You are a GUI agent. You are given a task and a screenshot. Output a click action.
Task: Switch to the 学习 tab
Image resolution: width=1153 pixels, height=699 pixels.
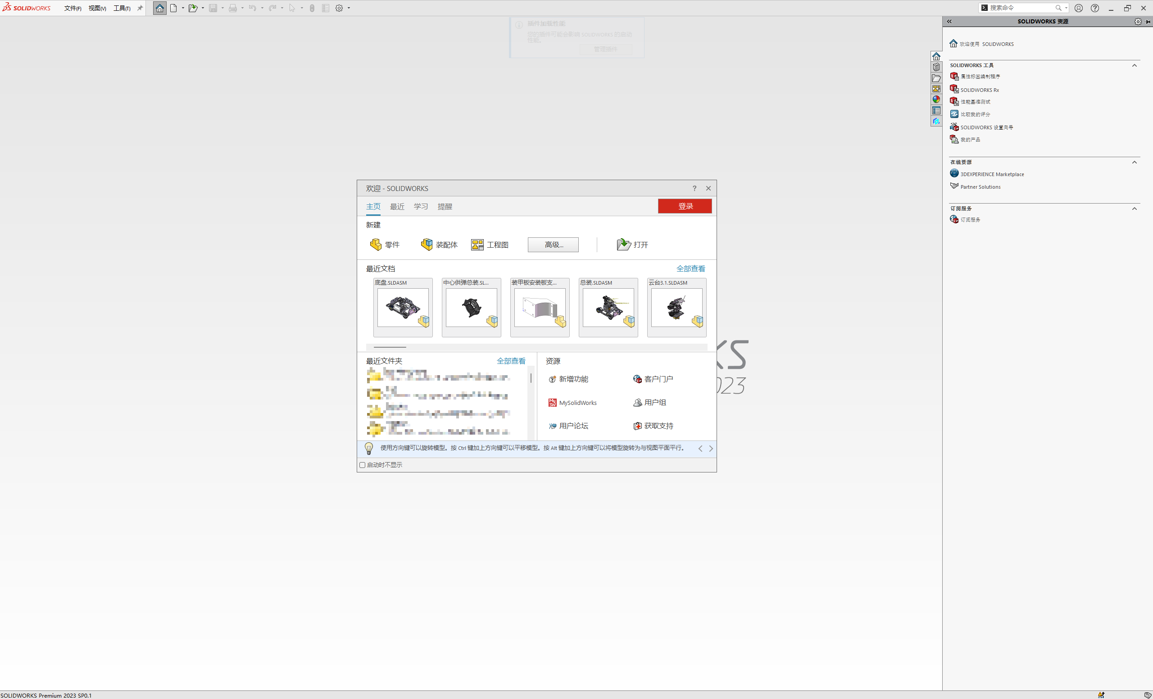pyautogui.click(x=421, y=206)
